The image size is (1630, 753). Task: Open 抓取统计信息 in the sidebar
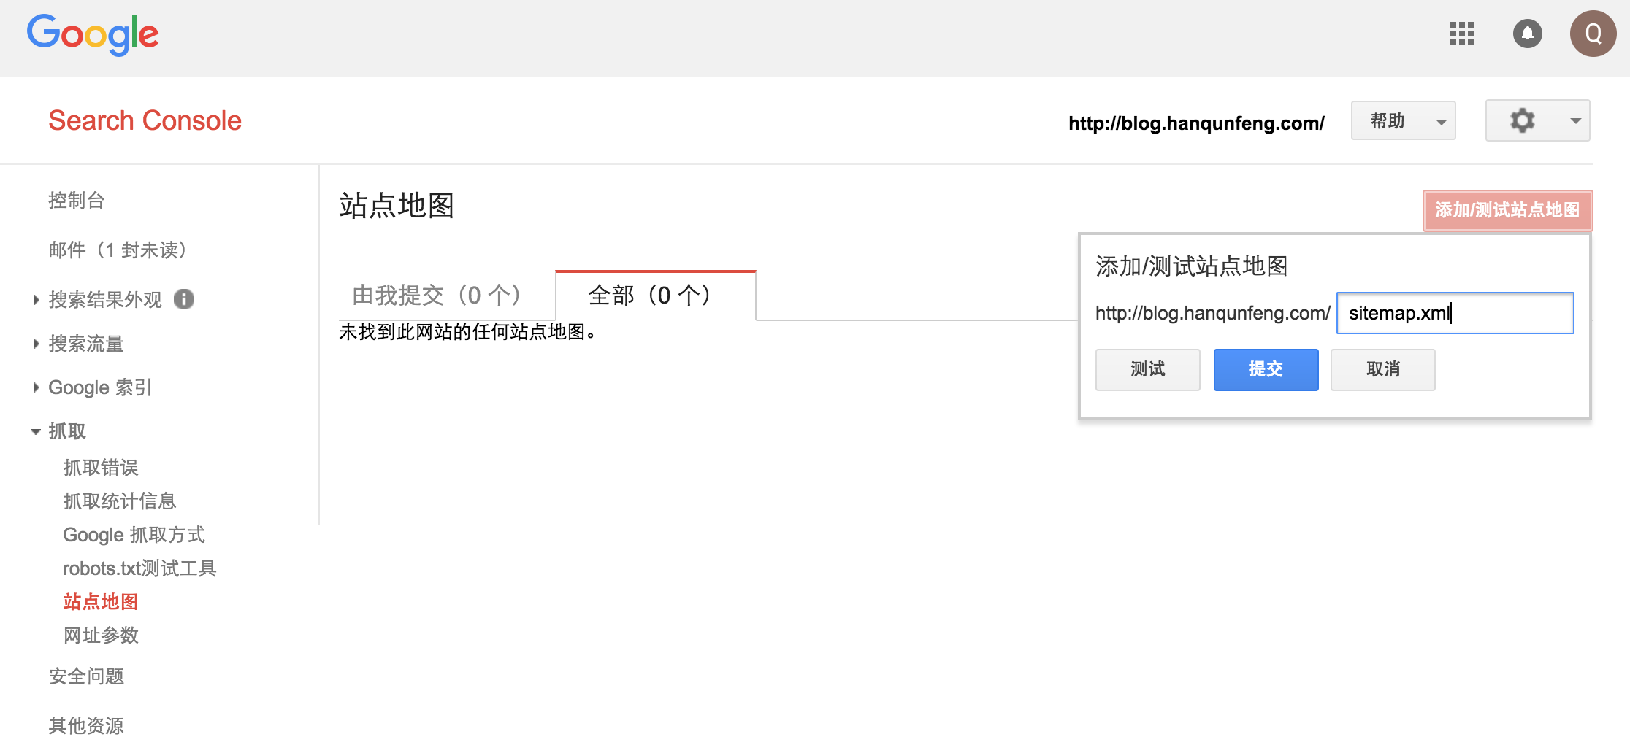pos(120,501)
